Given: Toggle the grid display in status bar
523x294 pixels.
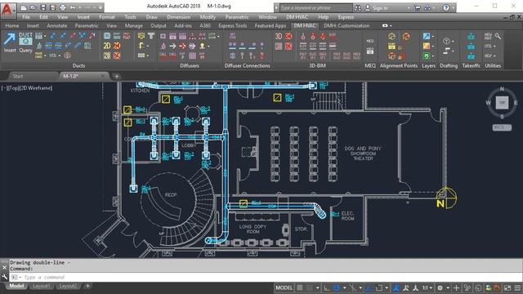Looking at the screenshot, I should [x=300, y=287].
